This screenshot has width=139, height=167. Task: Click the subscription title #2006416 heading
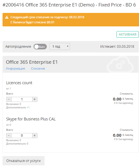[69, 5]
